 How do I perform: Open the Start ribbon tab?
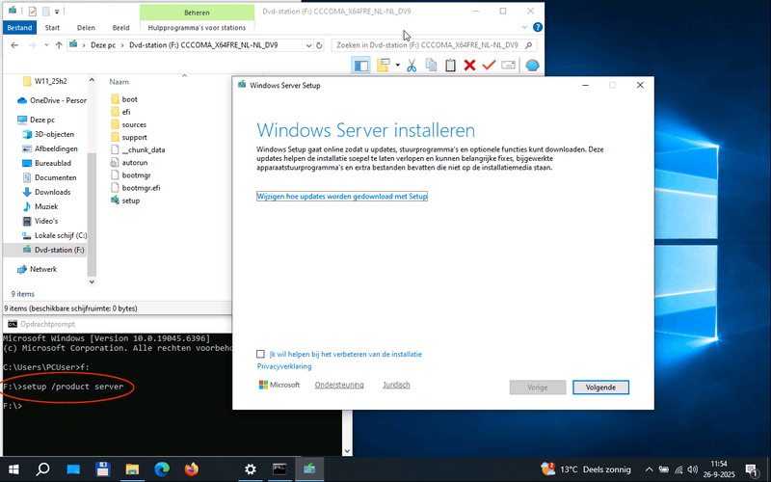click(52, 28)
